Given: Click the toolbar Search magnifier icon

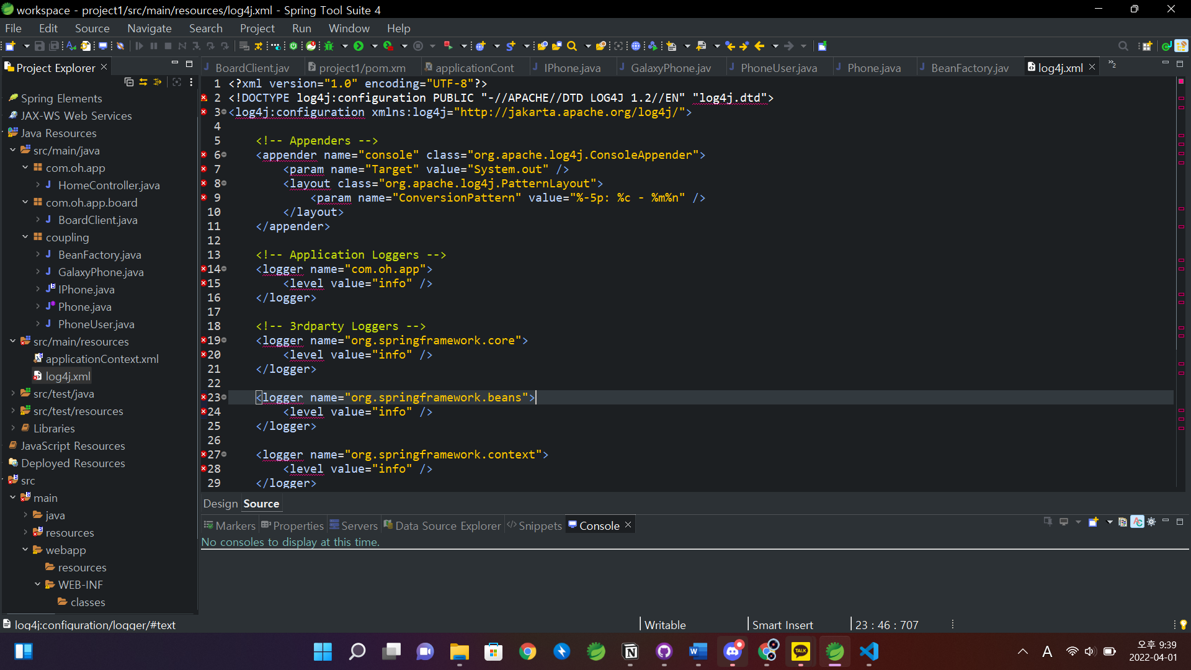Looking at the screenshot, I should (572, 46).
